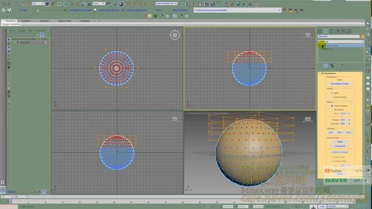Click the ViewCube in the Top viewport
The width and height of the screenshot is (372, 209).
pyautogui.click(x=175, y=35)
